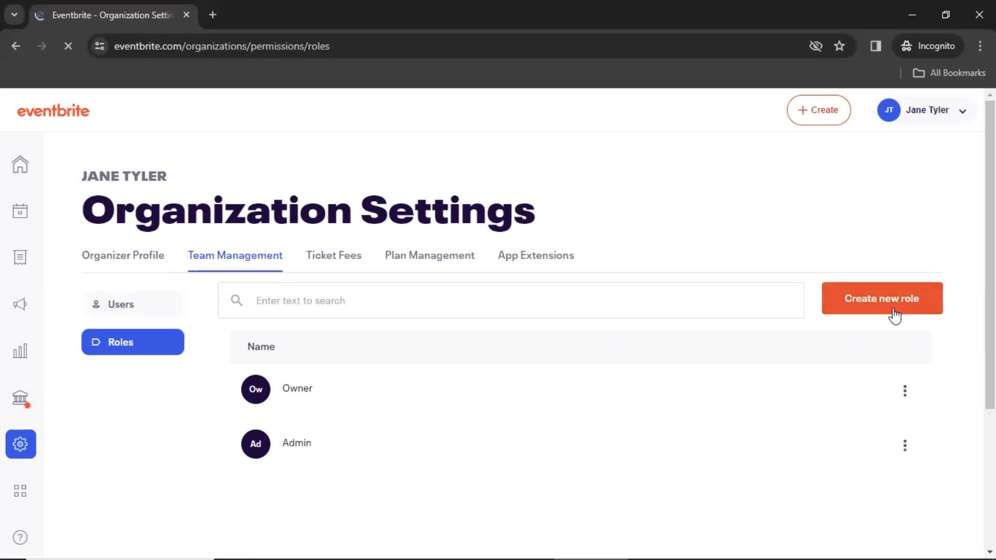This screenshot has height=560, width=996.
Task: Open the All Bookmarks folder
Action: (x=949, y=73)
